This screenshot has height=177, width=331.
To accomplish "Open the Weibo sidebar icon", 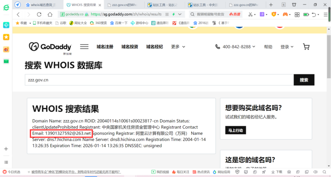I will (x=6, y=50).
